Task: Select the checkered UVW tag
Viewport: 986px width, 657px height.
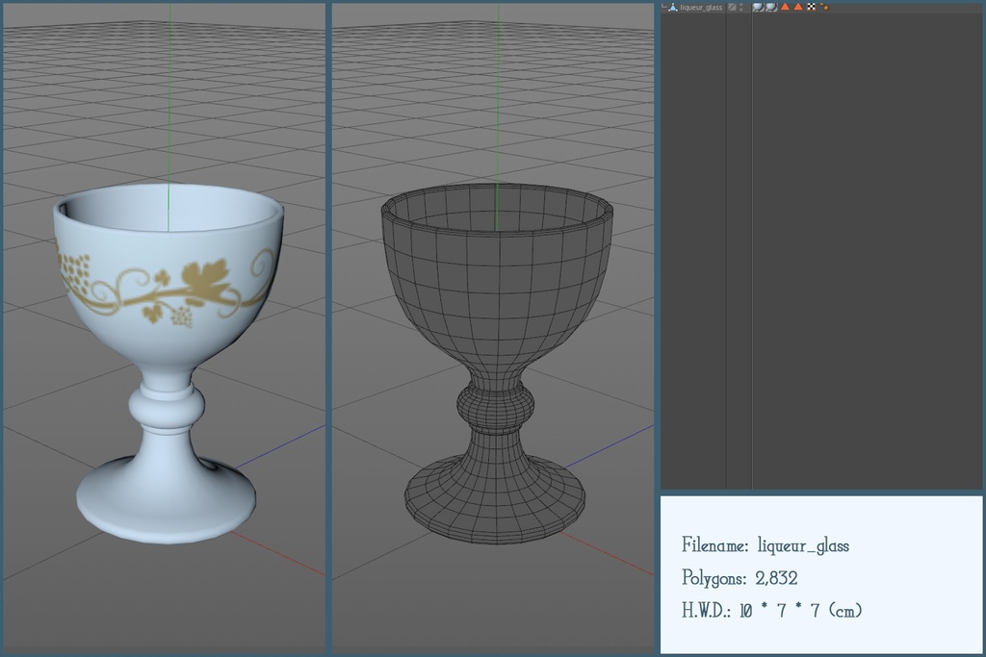Action: 811,7
